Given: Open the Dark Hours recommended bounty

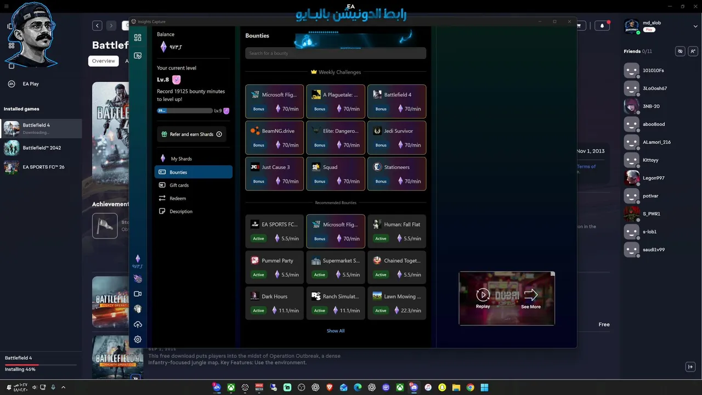Looking at the screenshot, I should [274, 303].
